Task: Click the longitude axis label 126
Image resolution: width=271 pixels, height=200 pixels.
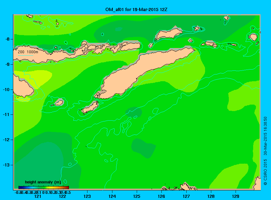Action: [x=161, y=196]
